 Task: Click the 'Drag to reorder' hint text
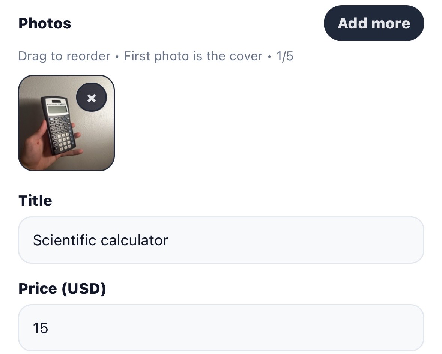point(64,56)
